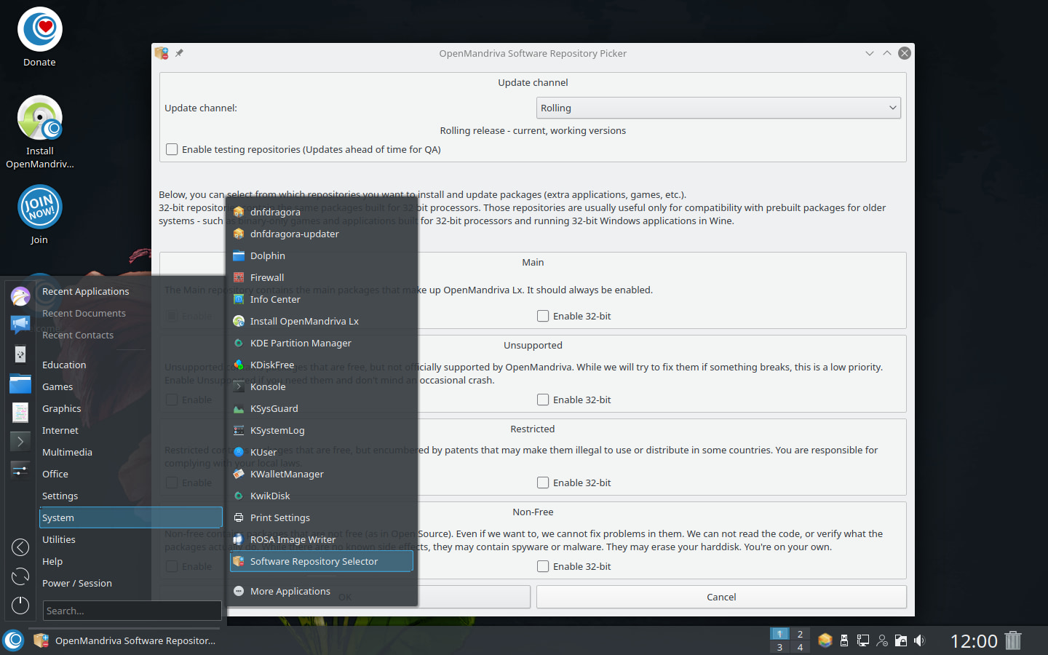Expand the Internet category
This screenshot has height=655, width=1048.
tap(131, 430)
